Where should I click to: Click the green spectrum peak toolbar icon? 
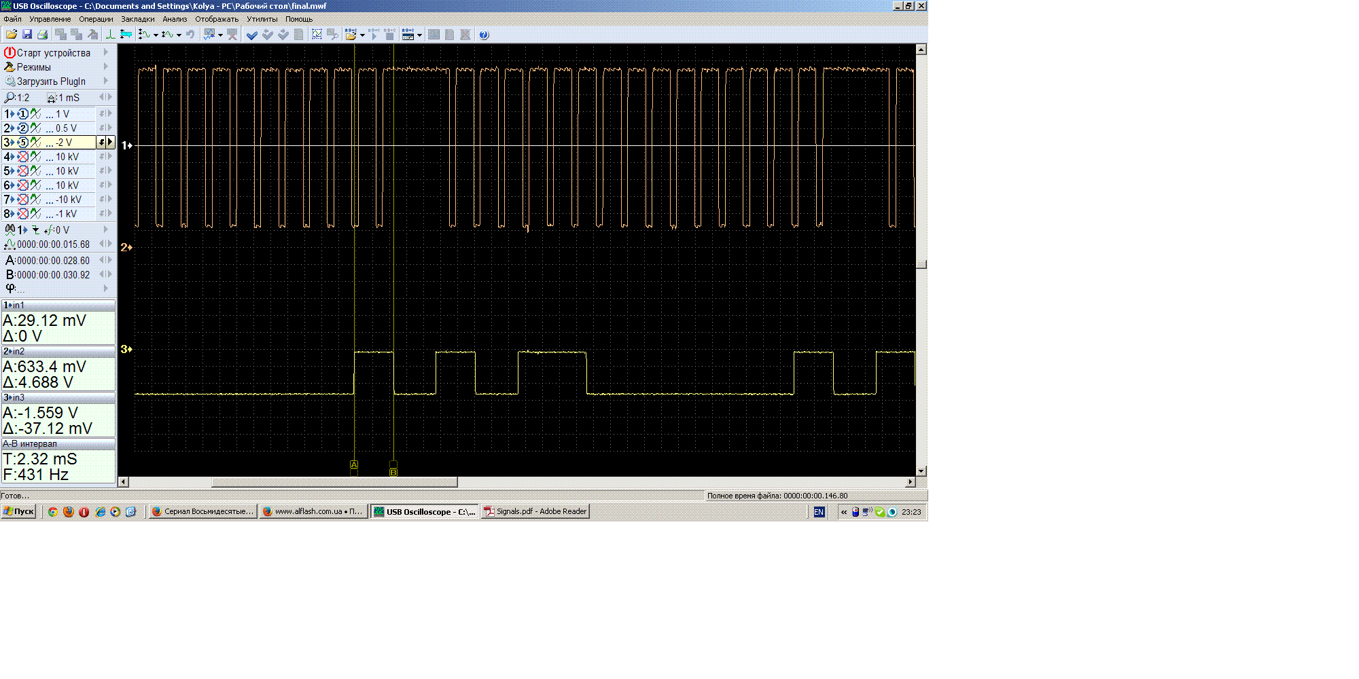coord(110,35)
